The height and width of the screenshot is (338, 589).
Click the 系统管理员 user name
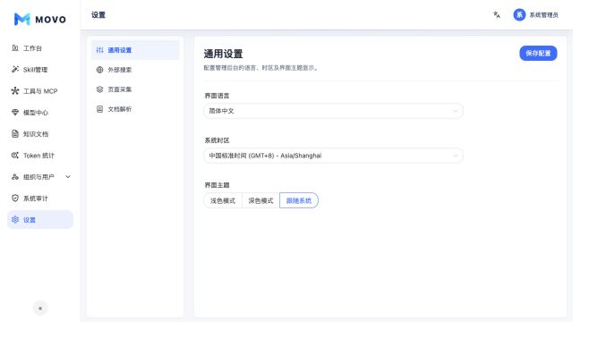coord(543,15)
